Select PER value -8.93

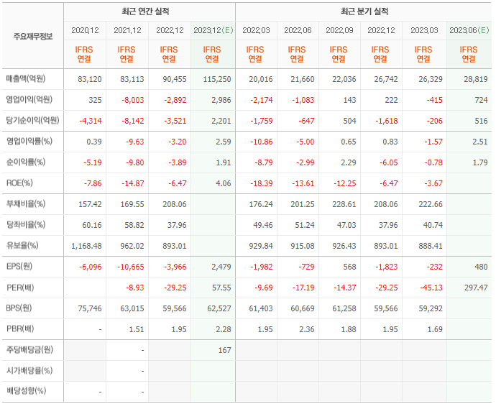(x=135, y=288)
